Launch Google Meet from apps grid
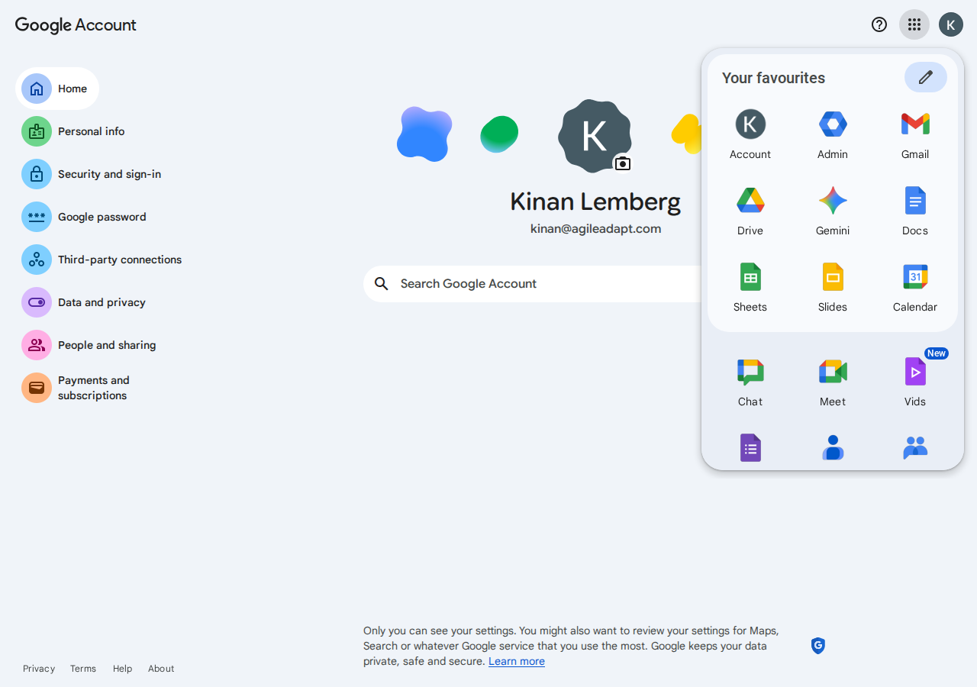Image resolution: width=977 pixels, height=687 pixels. pos(832,381)
